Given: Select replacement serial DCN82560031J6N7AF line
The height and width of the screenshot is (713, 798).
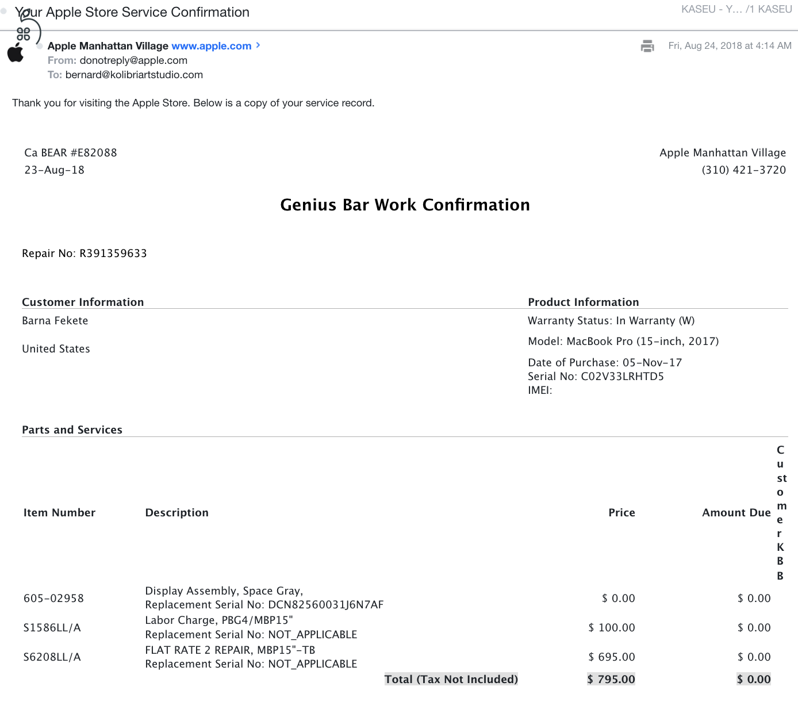Looking at the screenshot, I should [x=264, y=605].
